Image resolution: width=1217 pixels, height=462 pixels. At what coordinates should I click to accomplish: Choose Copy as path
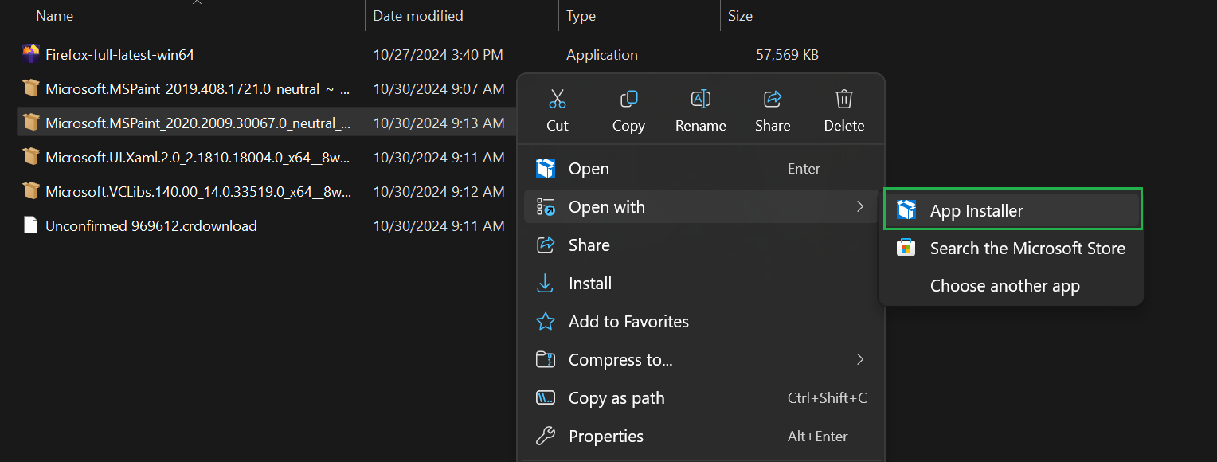pos(701,397)
